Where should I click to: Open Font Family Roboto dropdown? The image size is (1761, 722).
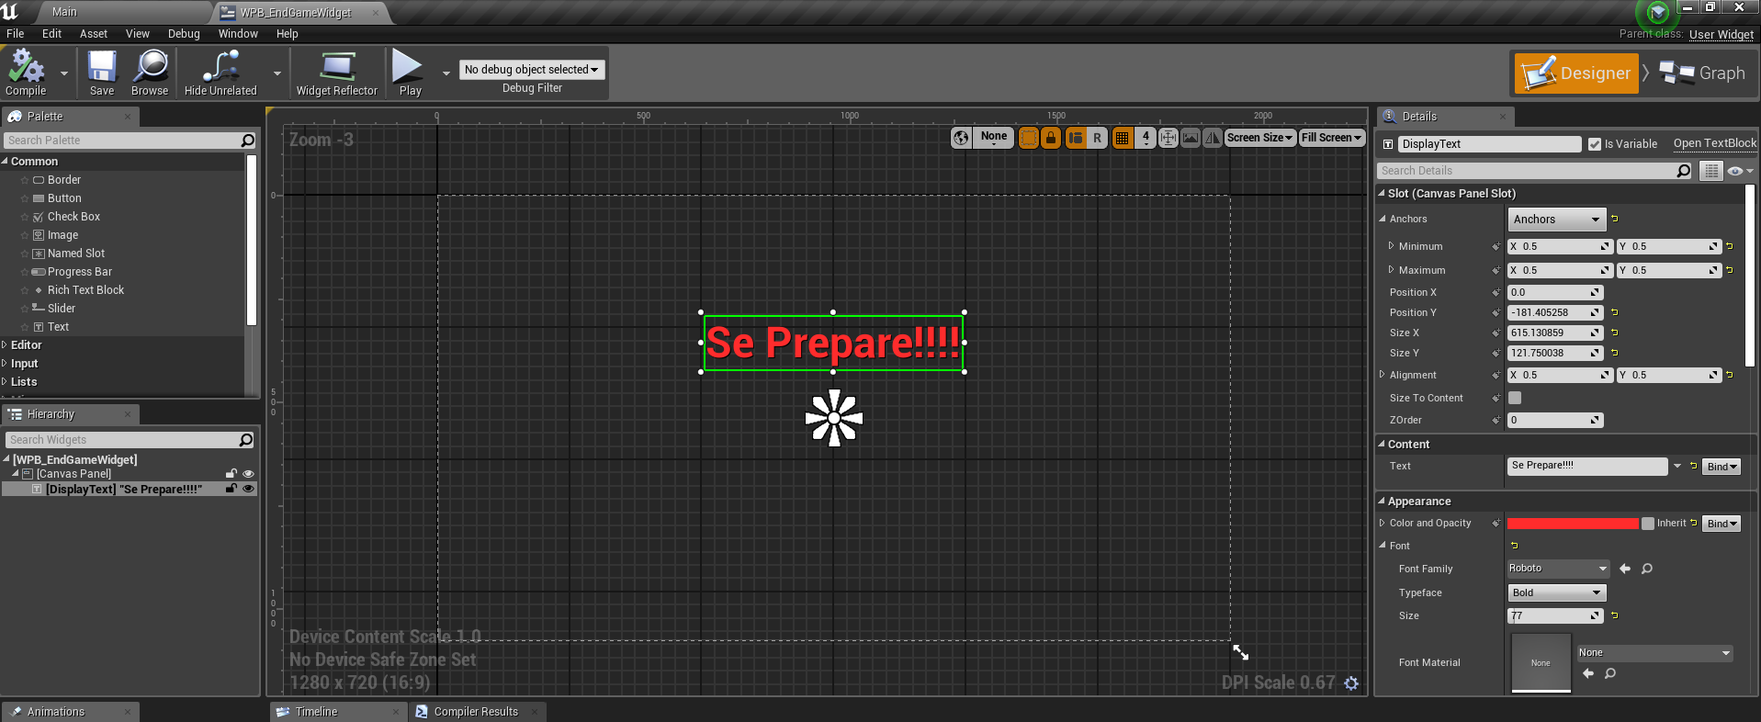coord(1558,569)
